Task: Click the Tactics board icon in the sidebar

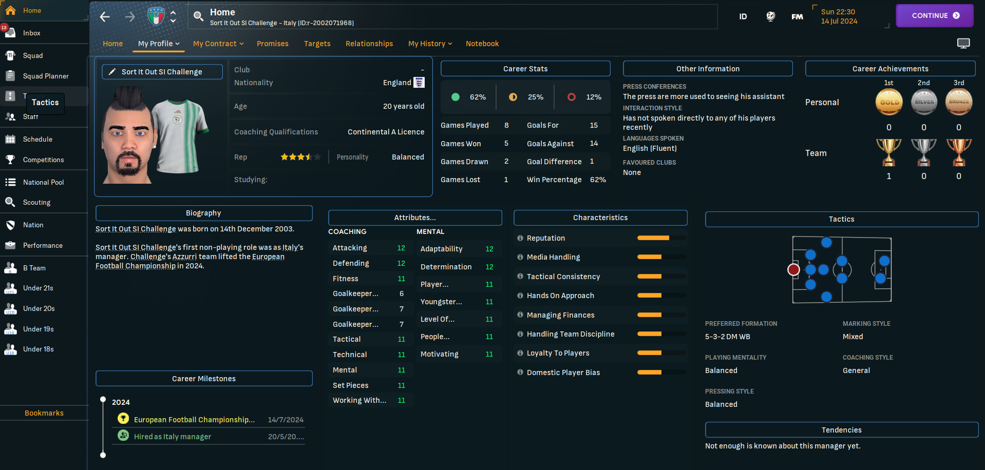Action: pos(10,96)
